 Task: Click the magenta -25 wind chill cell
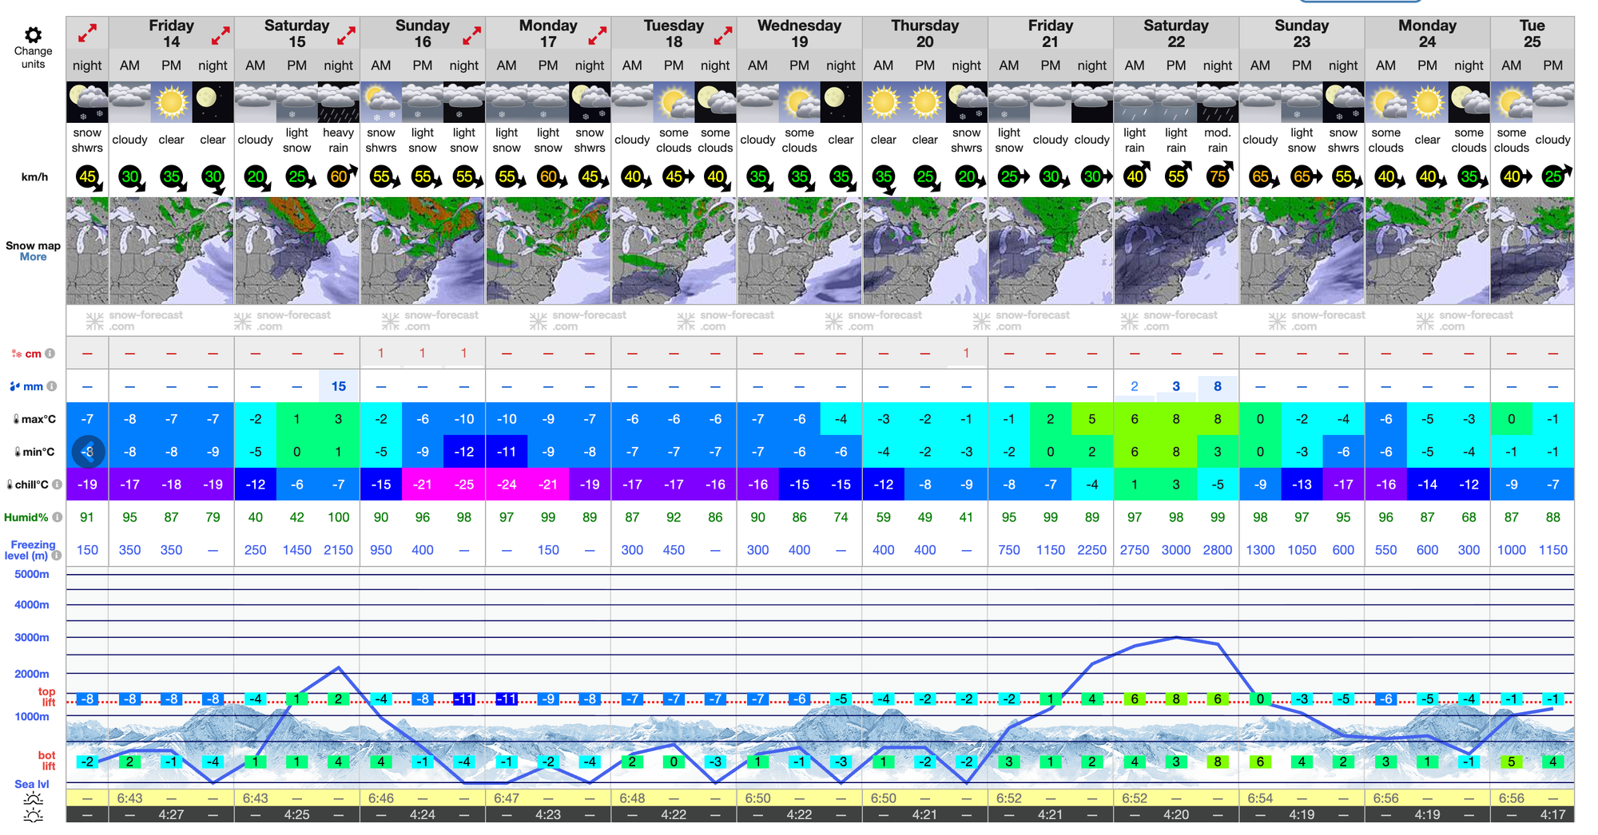coord(464,485)
